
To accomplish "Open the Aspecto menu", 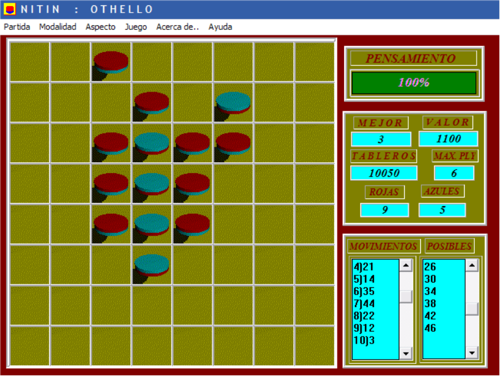I will (101, 27).
